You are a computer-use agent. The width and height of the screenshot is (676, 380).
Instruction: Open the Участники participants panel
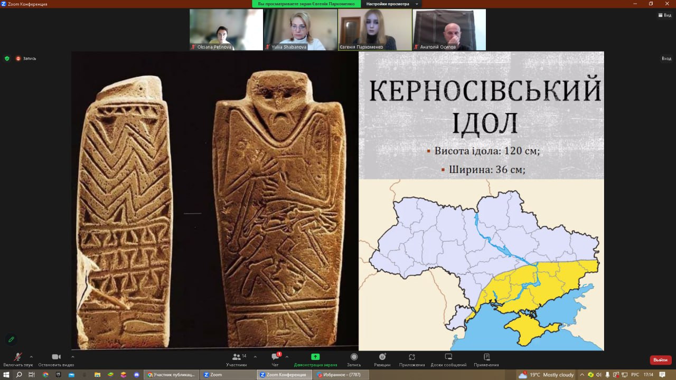pyautogui.click(x=237, y=360)
